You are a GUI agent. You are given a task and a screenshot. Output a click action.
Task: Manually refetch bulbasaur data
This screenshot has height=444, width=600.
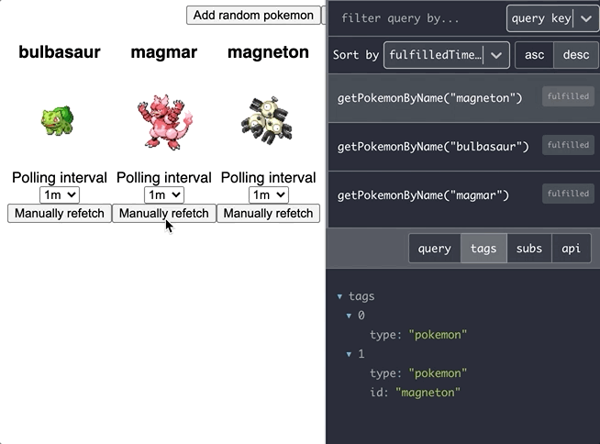[x=60, y=213]
